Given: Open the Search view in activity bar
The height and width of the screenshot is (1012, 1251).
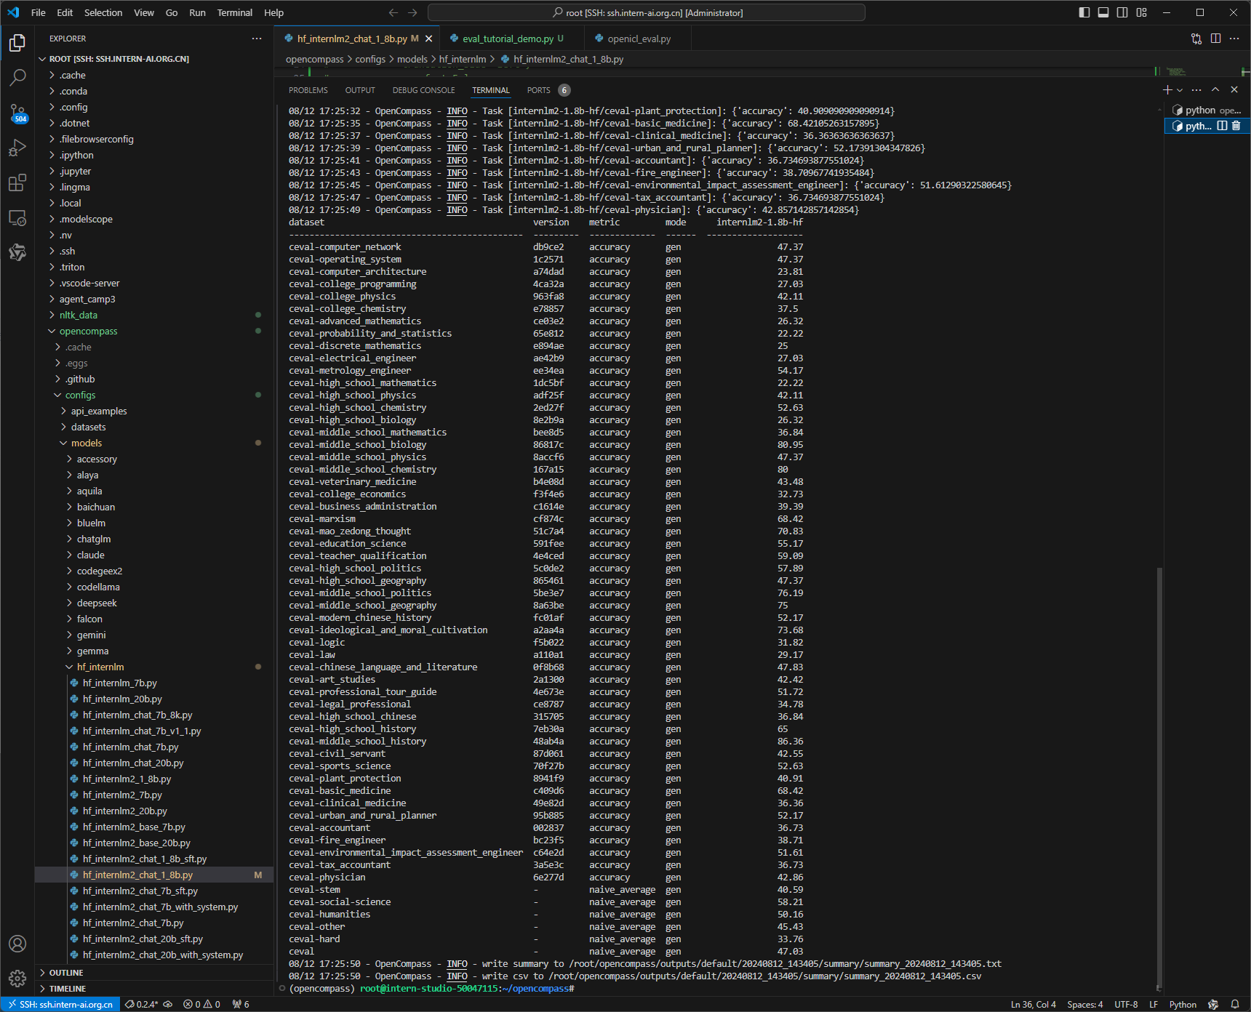Looking at the screenshot, I should coord(17,77).
